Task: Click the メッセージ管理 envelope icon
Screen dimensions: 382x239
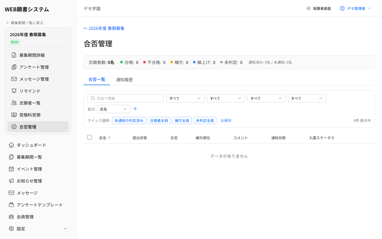Action: click(14, 79)
